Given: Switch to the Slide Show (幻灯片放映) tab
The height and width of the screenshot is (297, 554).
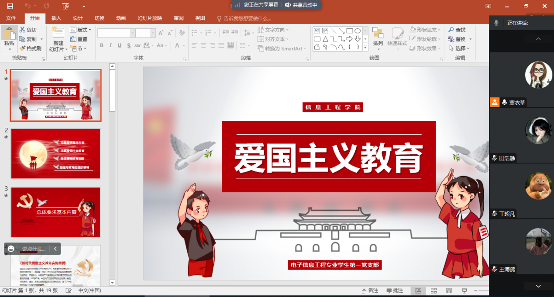Looking at the screenshot, I should coord(150,18).
